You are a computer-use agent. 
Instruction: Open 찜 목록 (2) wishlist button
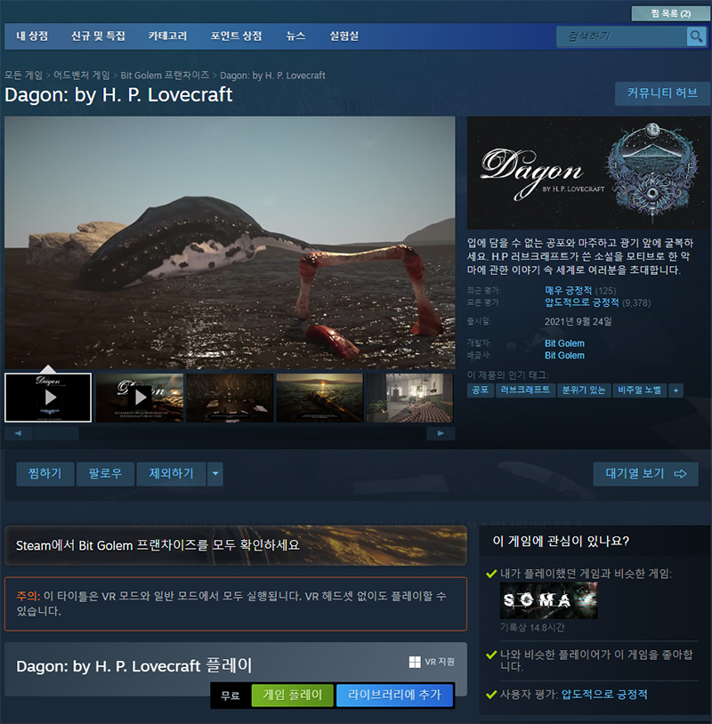click(x=670, y=13)
